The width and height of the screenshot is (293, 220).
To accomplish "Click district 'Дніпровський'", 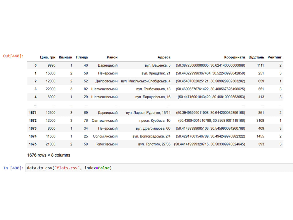I will (107, 81).
